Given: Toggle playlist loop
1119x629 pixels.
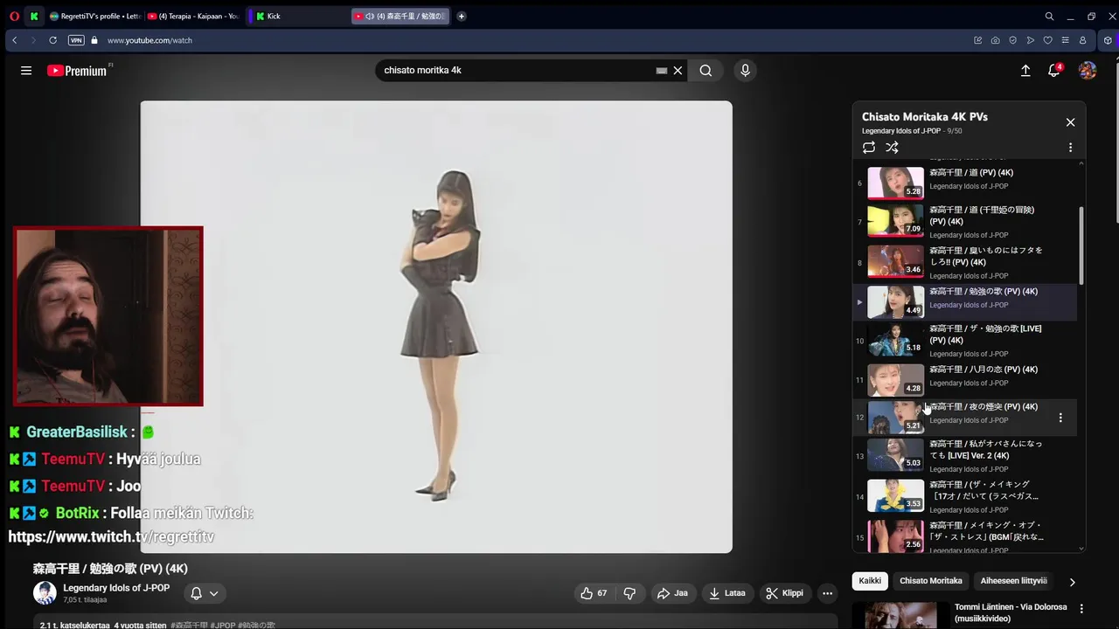Looking at the screenshot, I should click(x=869, y=148).
